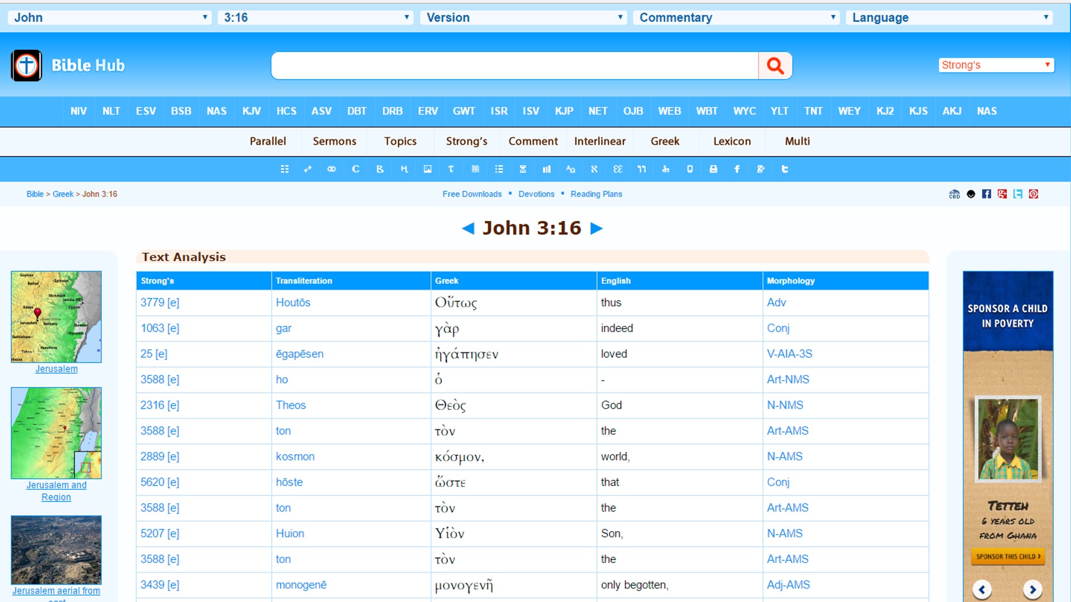Image resolution: width=1071 pixels, height=602 pixels.
Task: Go to previous verse with left arrow
Action: click(x=468, y=228)
